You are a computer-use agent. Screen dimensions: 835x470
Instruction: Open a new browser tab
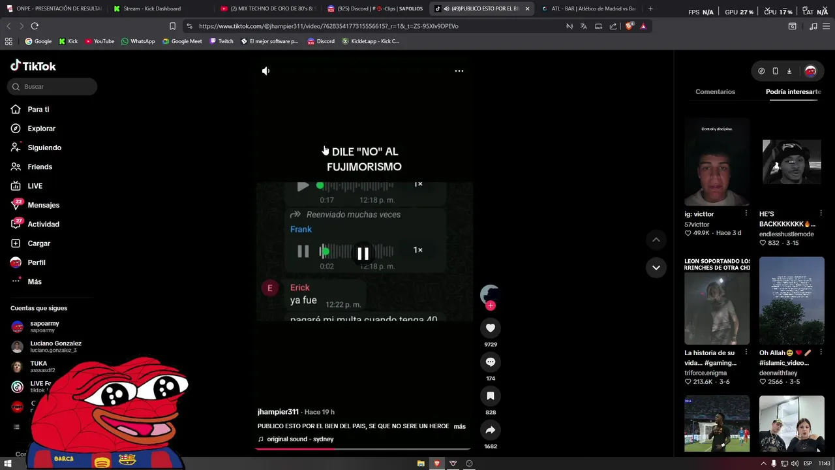(650, 8)
